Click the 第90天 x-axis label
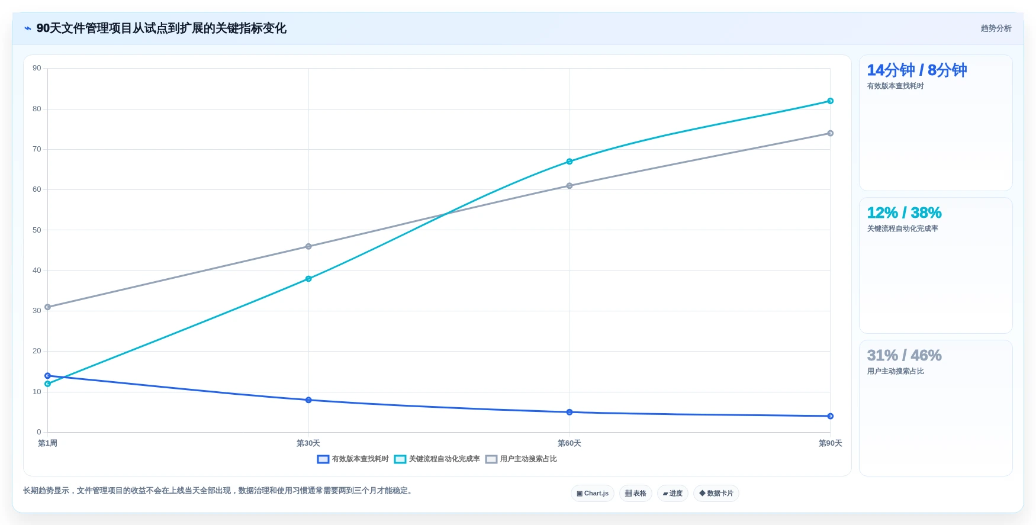The height and width of the screenshot is (525, 1036). click(x=830, y=443)
